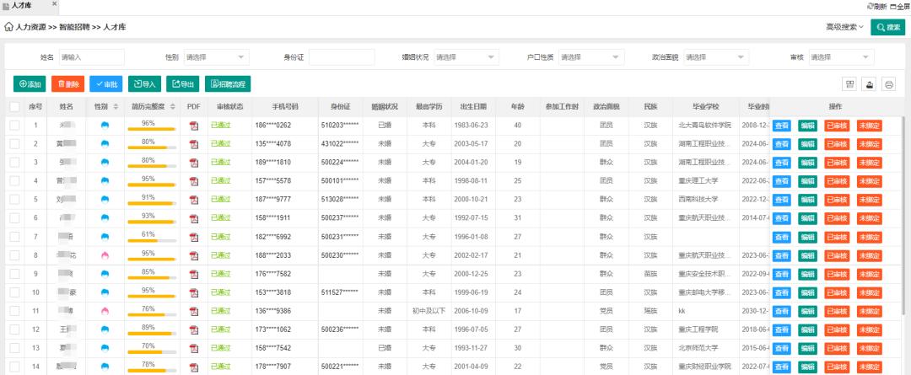
Task: Click the 姓名 input field
Action: coord(91,57)
